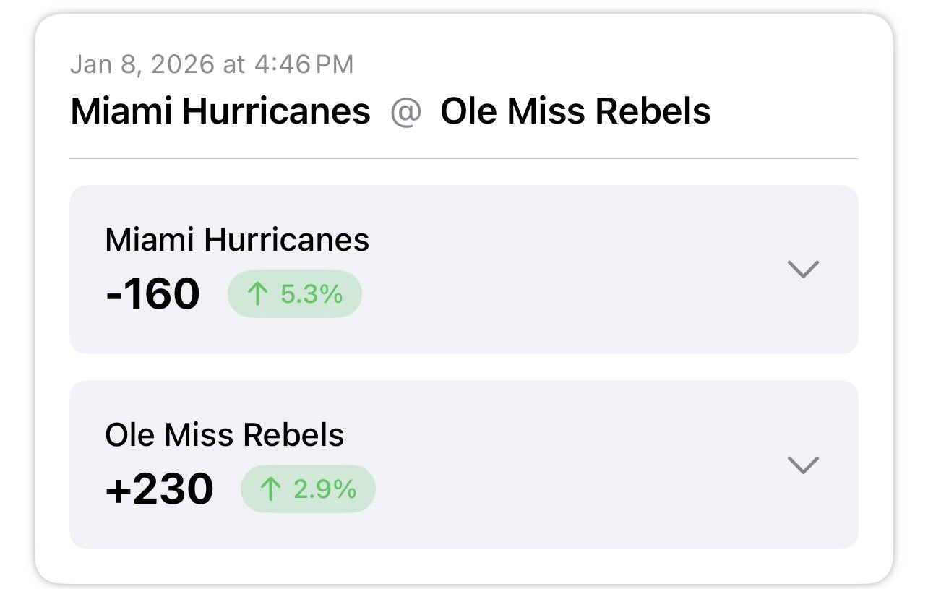Select the green 2.9% change badge

click(x=309, y=489)
